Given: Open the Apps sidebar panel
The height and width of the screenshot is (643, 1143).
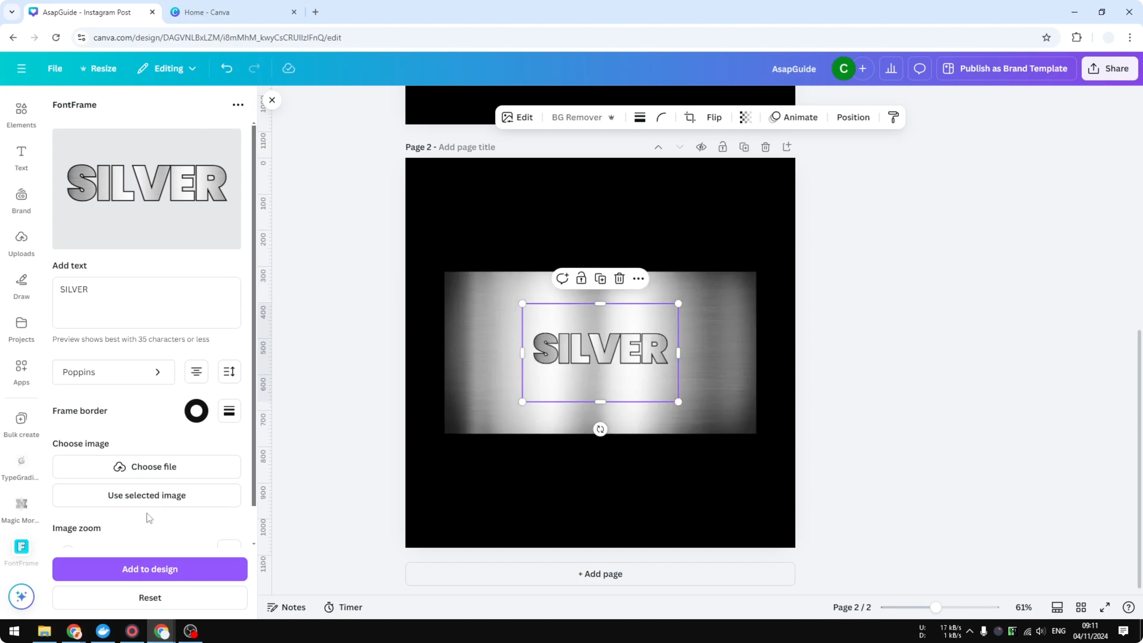Looking at the screenshot, I should tap(21, 372).
